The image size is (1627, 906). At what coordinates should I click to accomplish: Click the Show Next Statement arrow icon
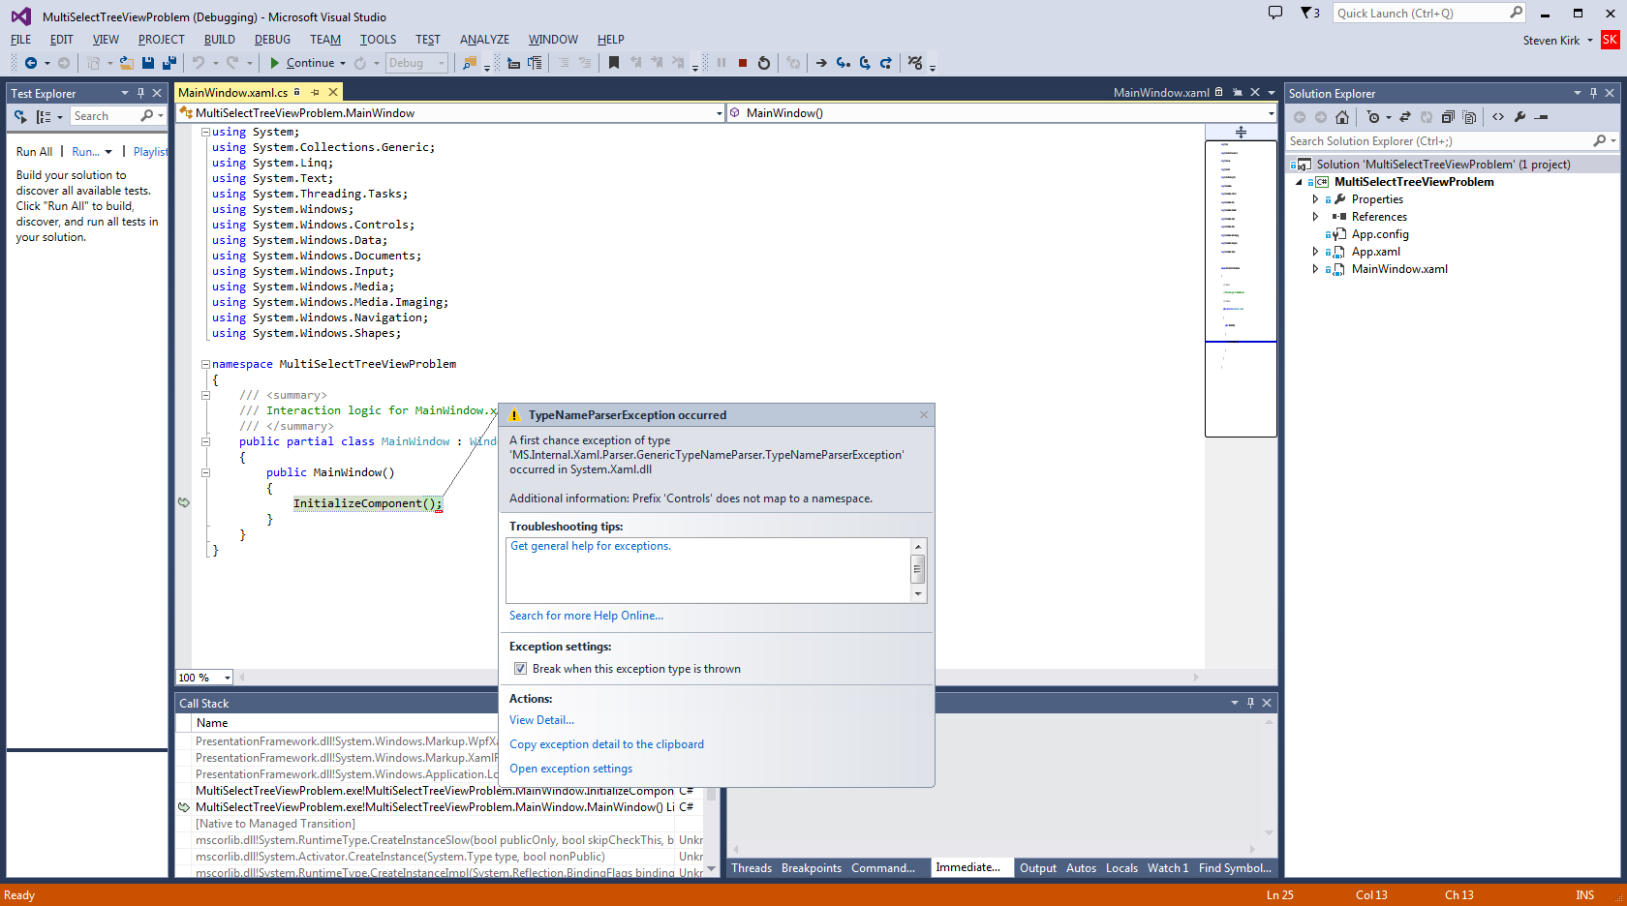click(x=821, y=63)
